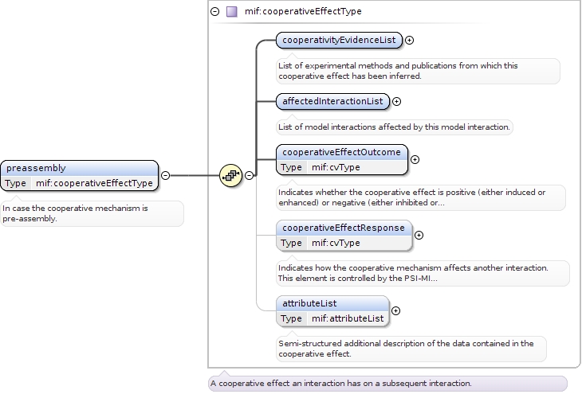Select the optional cooperativeEffectResponse node
This screenshot has height=394, width=582.
point(344,228)
